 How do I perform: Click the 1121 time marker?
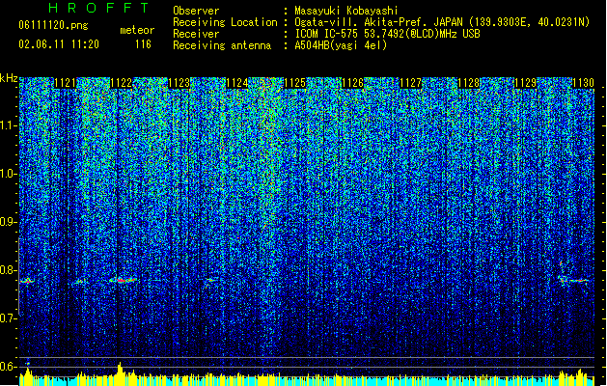(65, 83)
